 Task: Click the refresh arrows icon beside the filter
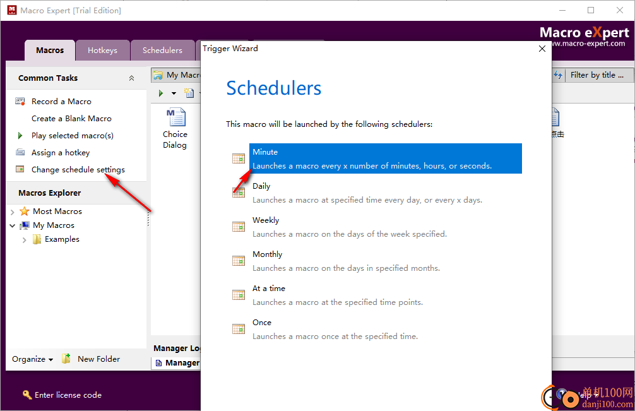pyautogui.click(x=558, y=75)
